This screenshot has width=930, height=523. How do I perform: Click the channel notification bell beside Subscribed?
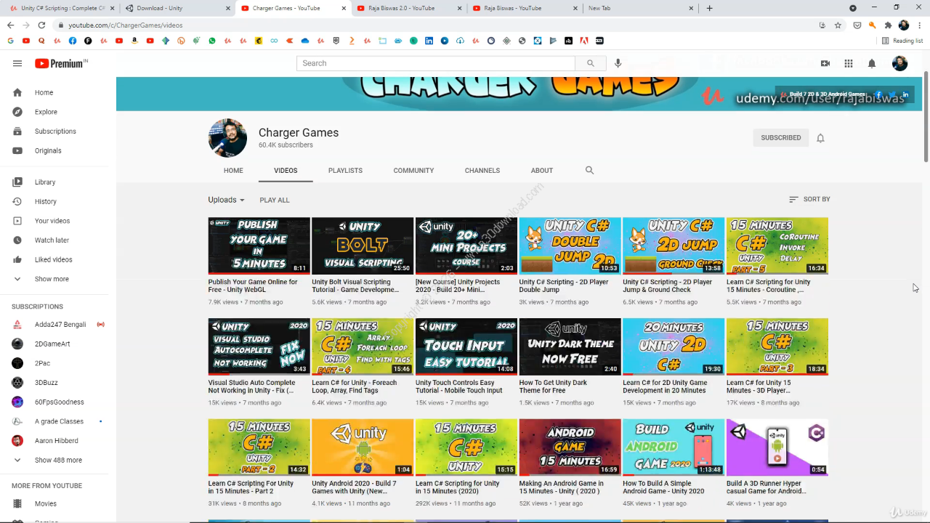point(820,138)
